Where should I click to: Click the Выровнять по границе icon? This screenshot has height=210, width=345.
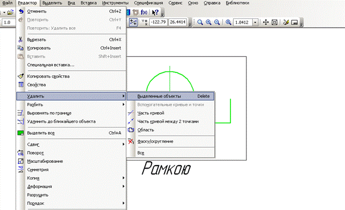pos(21,113)
